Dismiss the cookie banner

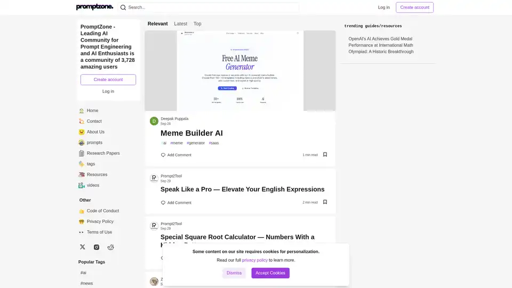[234, 273]
